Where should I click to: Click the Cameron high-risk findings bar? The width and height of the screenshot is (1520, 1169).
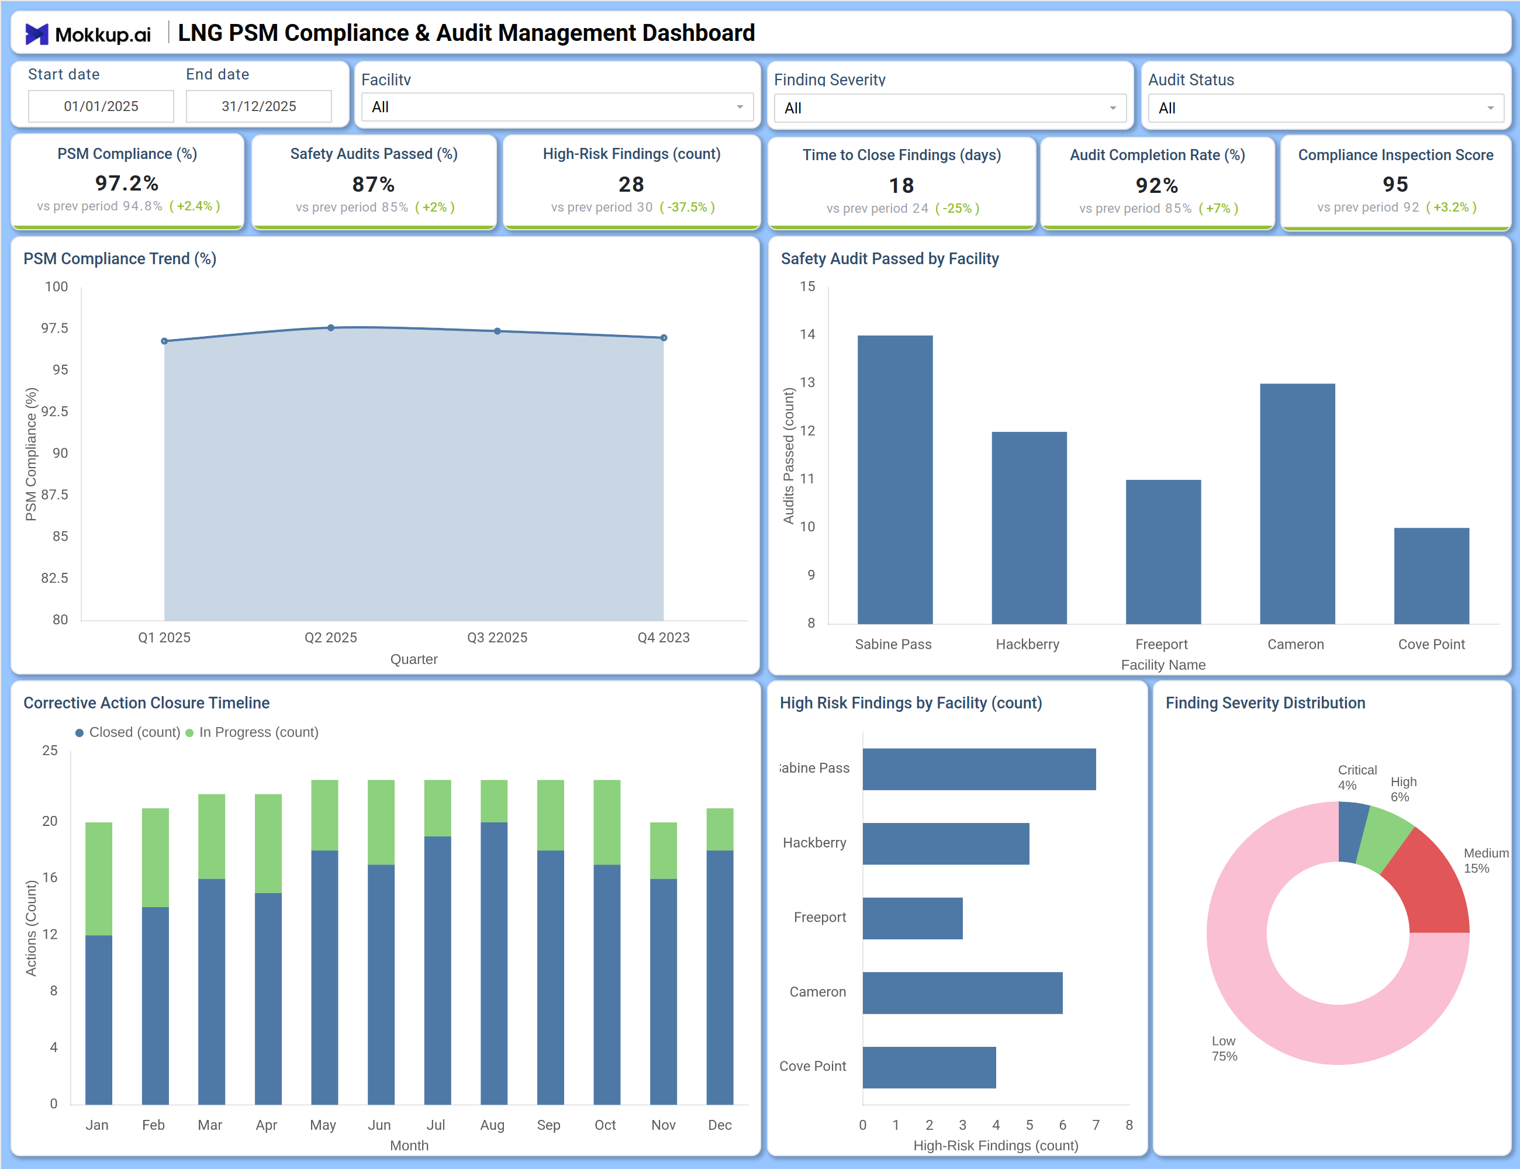[x=962, y=992]
